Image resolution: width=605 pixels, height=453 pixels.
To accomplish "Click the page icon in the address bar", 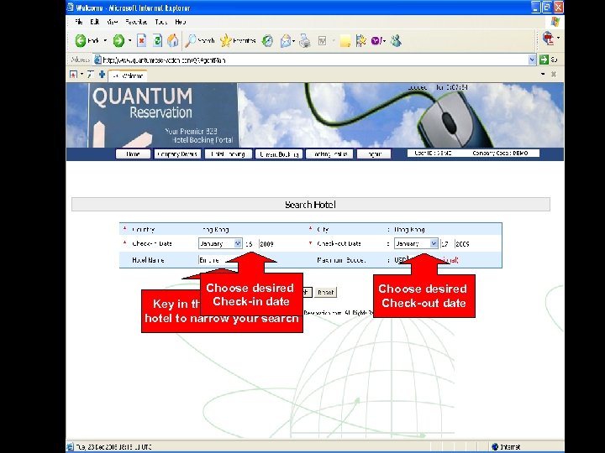I will pyautogui.click(x=98, y=60).
